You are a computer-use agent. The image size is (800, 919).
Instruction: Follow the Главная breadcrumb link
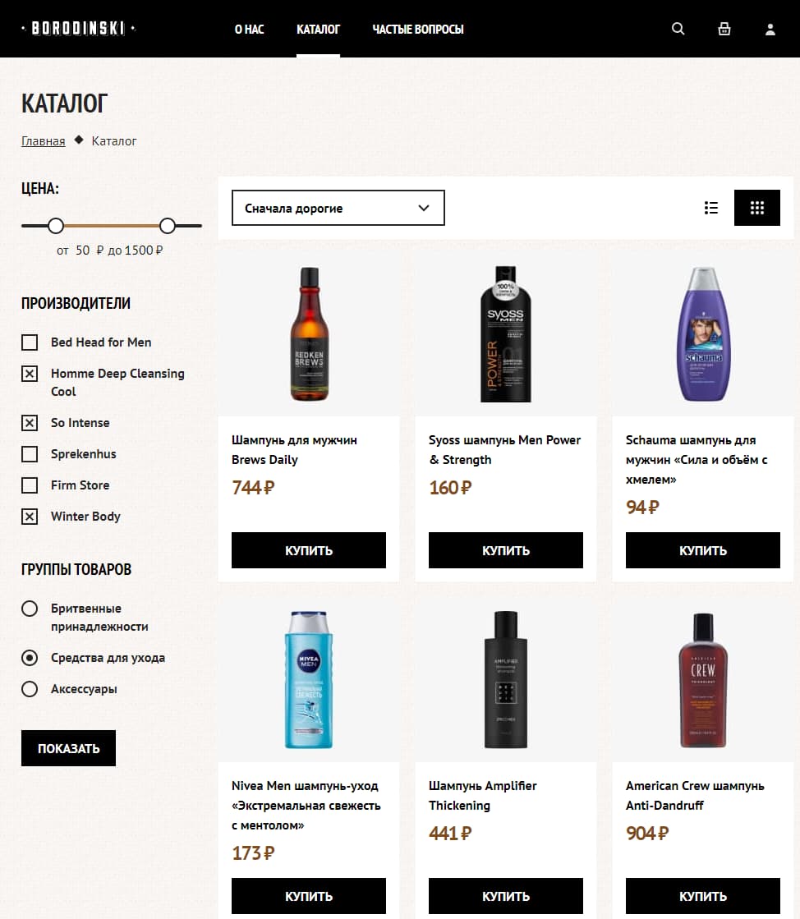click(43, 141)
